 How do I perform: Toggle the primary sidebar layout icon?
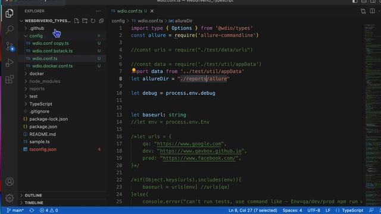pyautogui.click(x=355, y=1)
